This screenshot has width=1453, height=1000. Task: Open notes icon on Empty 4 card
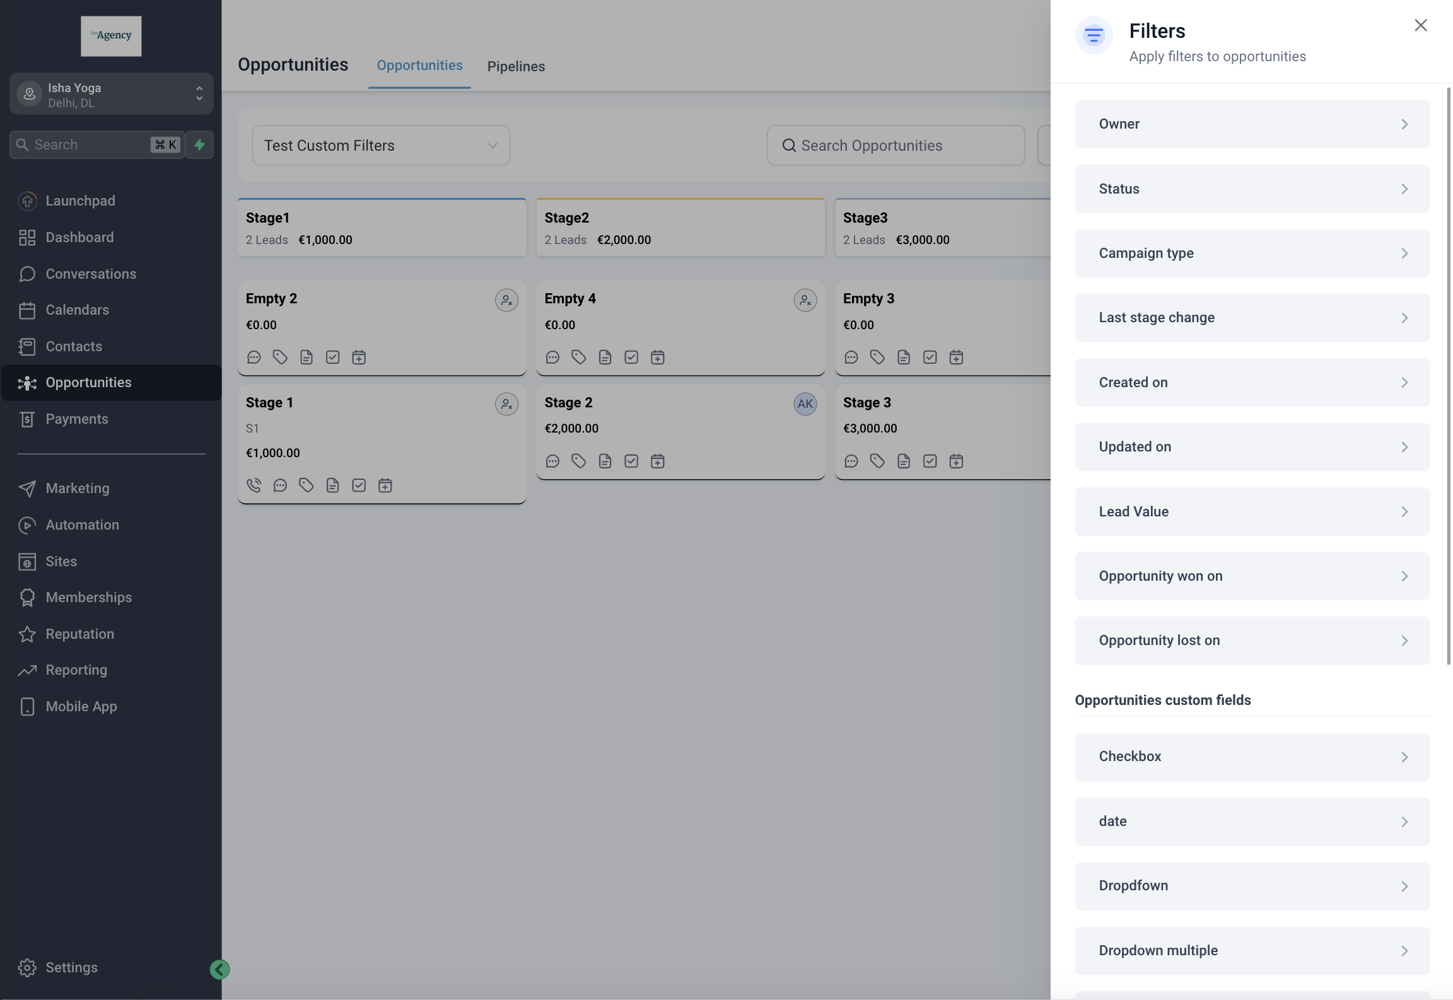click(605, 358)
